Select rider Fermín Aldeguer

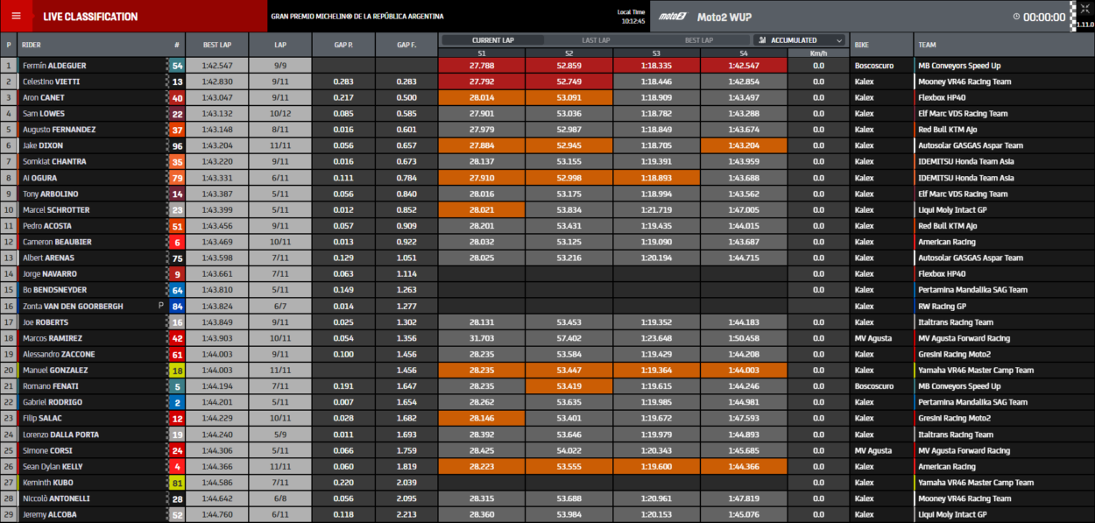[54, 66]
